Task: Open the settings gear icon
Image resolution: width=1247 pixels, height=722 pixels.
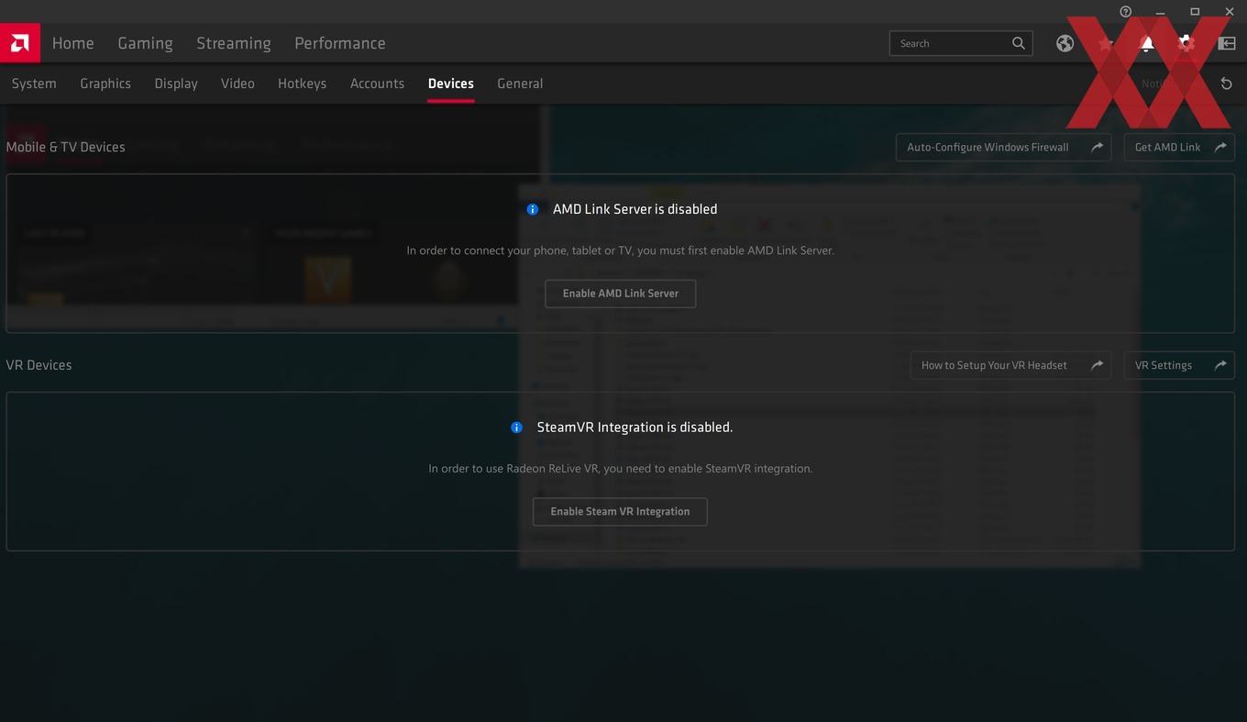Action: tap(1186, 43)
